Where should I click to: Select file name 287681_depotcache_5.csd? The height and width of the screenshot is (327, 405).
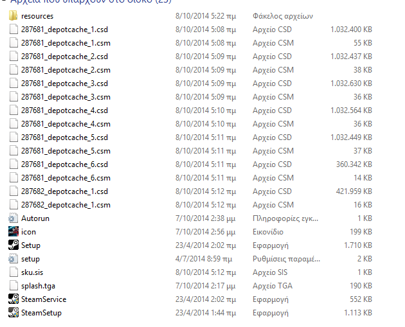(64, 137)
